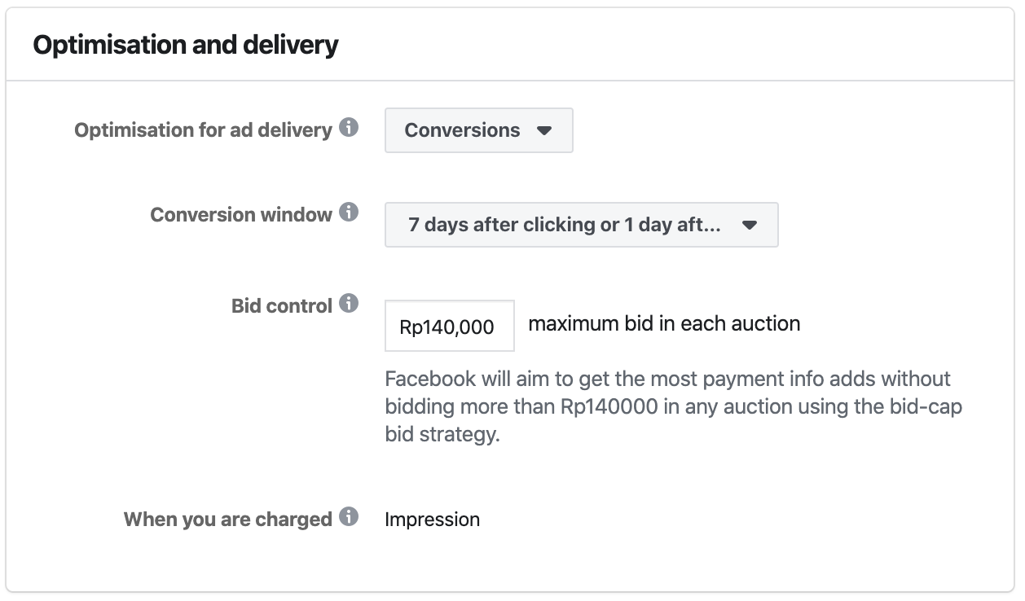Click info icon next to Conversion window
Viewport: 1025px width, 601px height.
click(x=349, y=213)
